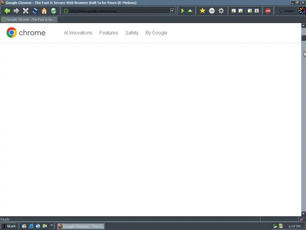The image size is (306, 230).
Task: Click the colorful K-Meleon throbber icon
Action: click(x=302, y=11)
